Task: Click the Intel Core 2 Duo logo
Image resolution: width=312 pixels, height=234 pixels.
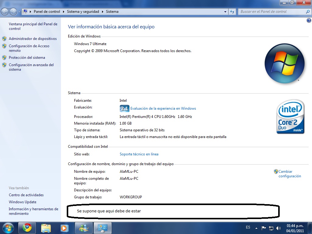Action: [290, 117]
